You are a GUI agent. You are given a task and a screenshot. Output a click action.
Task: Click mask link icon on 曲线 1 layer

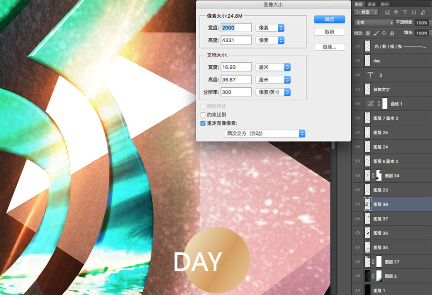(379, 104)
